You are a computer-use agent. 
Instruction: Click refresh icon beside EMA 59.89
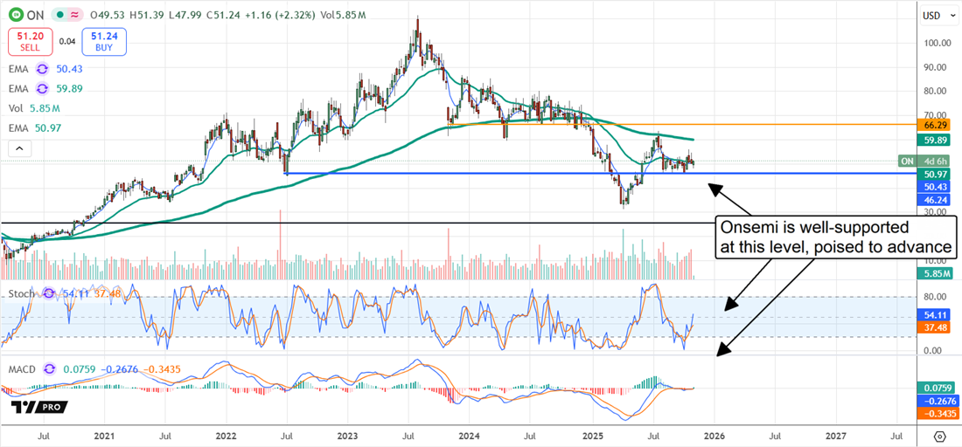(42, 89)
